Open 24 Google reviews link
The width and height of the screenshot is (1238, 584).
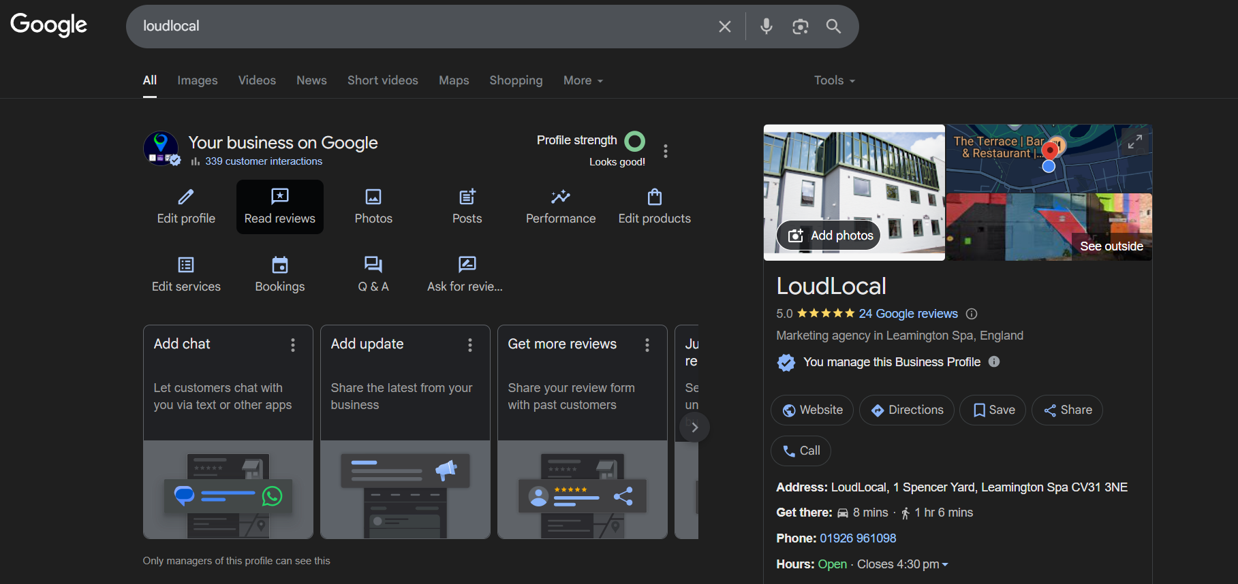[x=908, y=314]
